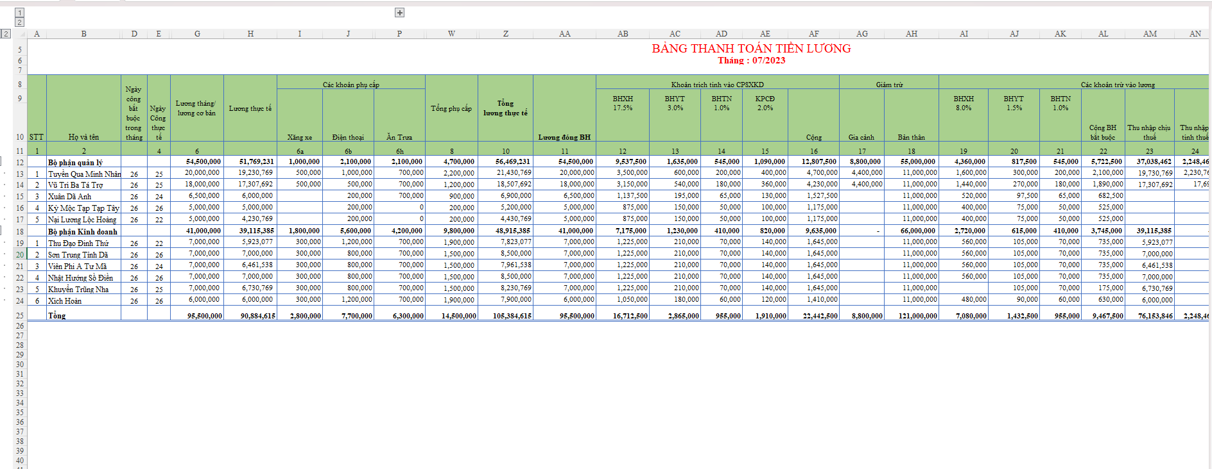Select column header AA
Screen dimensions: 1212x469
[565, 34]
